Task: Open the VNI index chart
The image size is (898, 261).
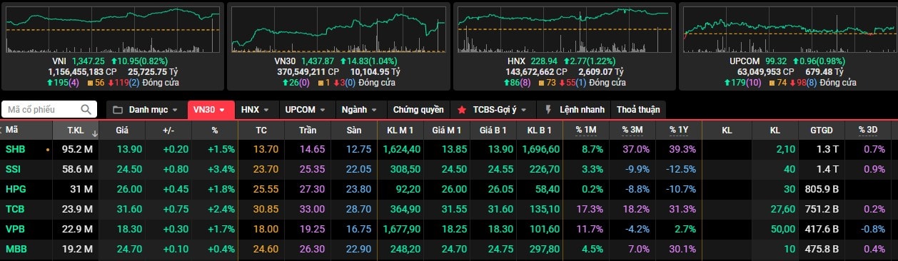Action: pos(112,46)
